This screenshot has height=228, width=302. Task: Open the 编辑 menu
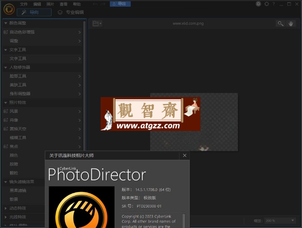click(37, 4)
